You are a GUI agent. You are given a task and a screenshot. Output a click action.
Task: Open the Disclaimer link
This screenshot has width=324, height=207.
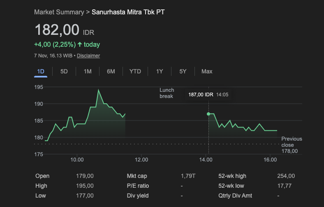(88, 55)
